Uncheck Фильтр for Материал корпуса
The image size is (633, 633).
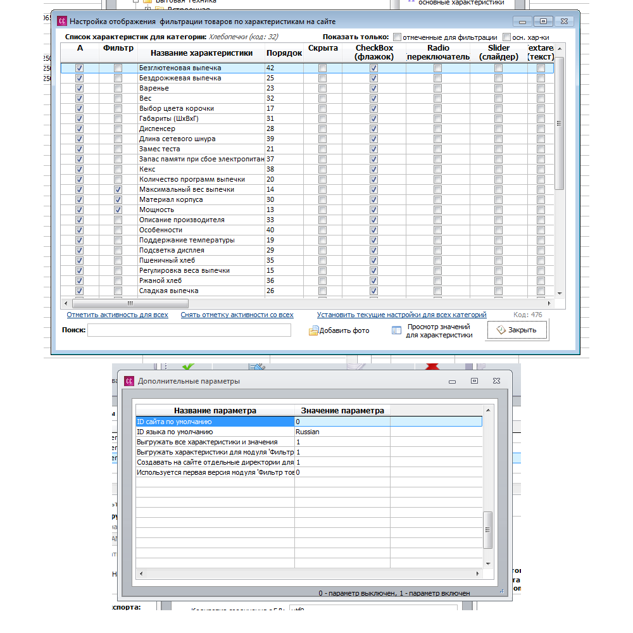pyautogui.click(x=118, y=199)
